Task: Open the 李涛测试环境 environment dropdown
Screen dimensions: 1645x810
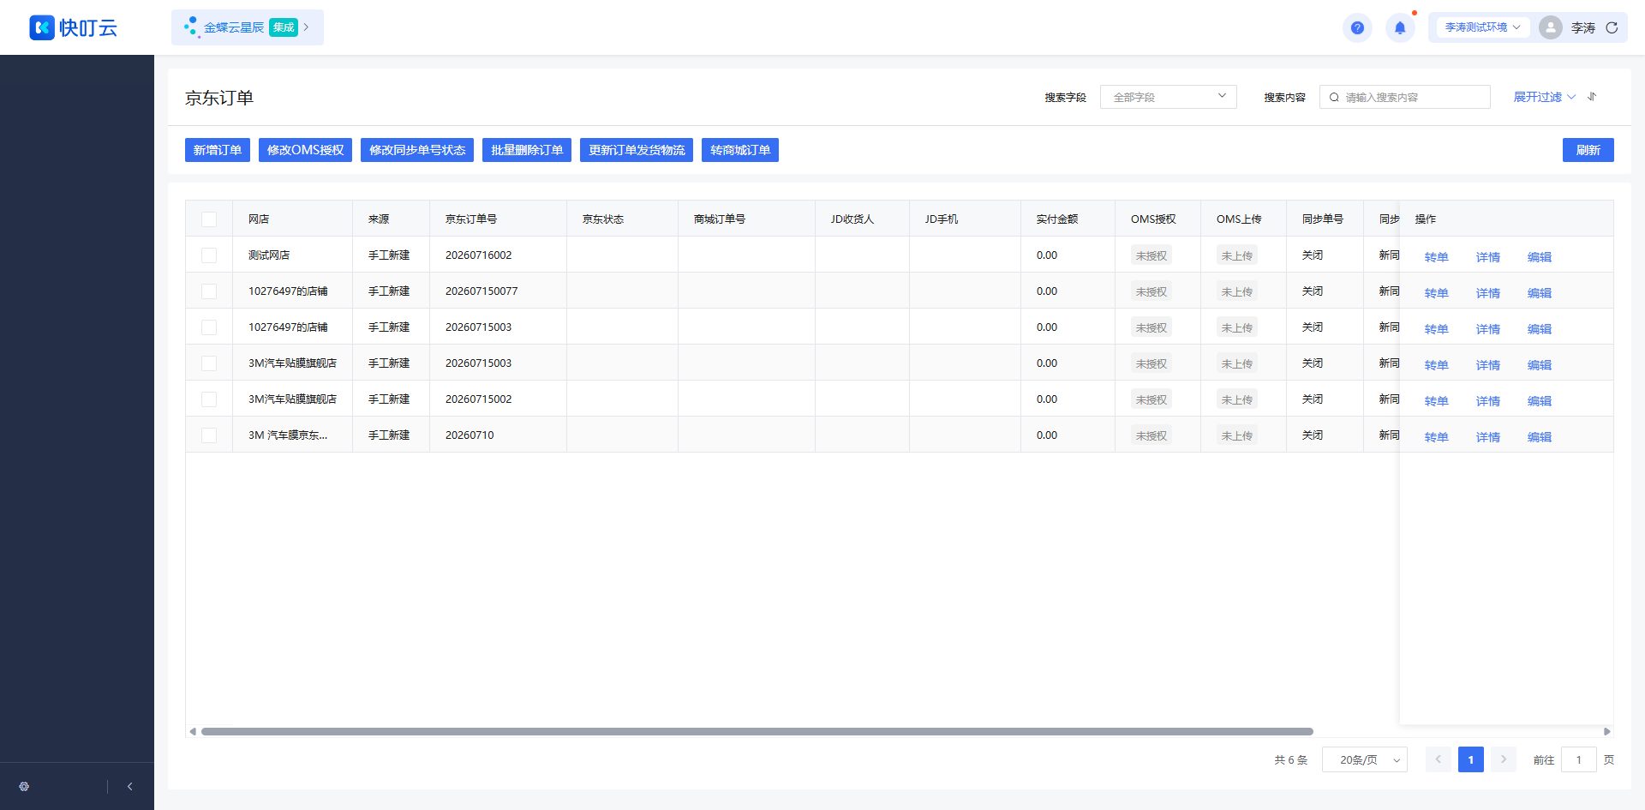Action: [1482, 27]
